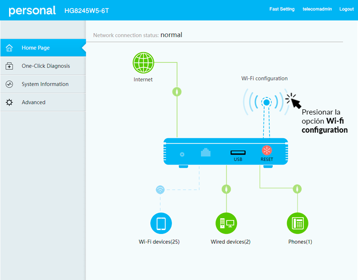The height and width of the screenshot is (280, 358).
Task: Open System Information in the sidebar
Action: tap(45, 84)
